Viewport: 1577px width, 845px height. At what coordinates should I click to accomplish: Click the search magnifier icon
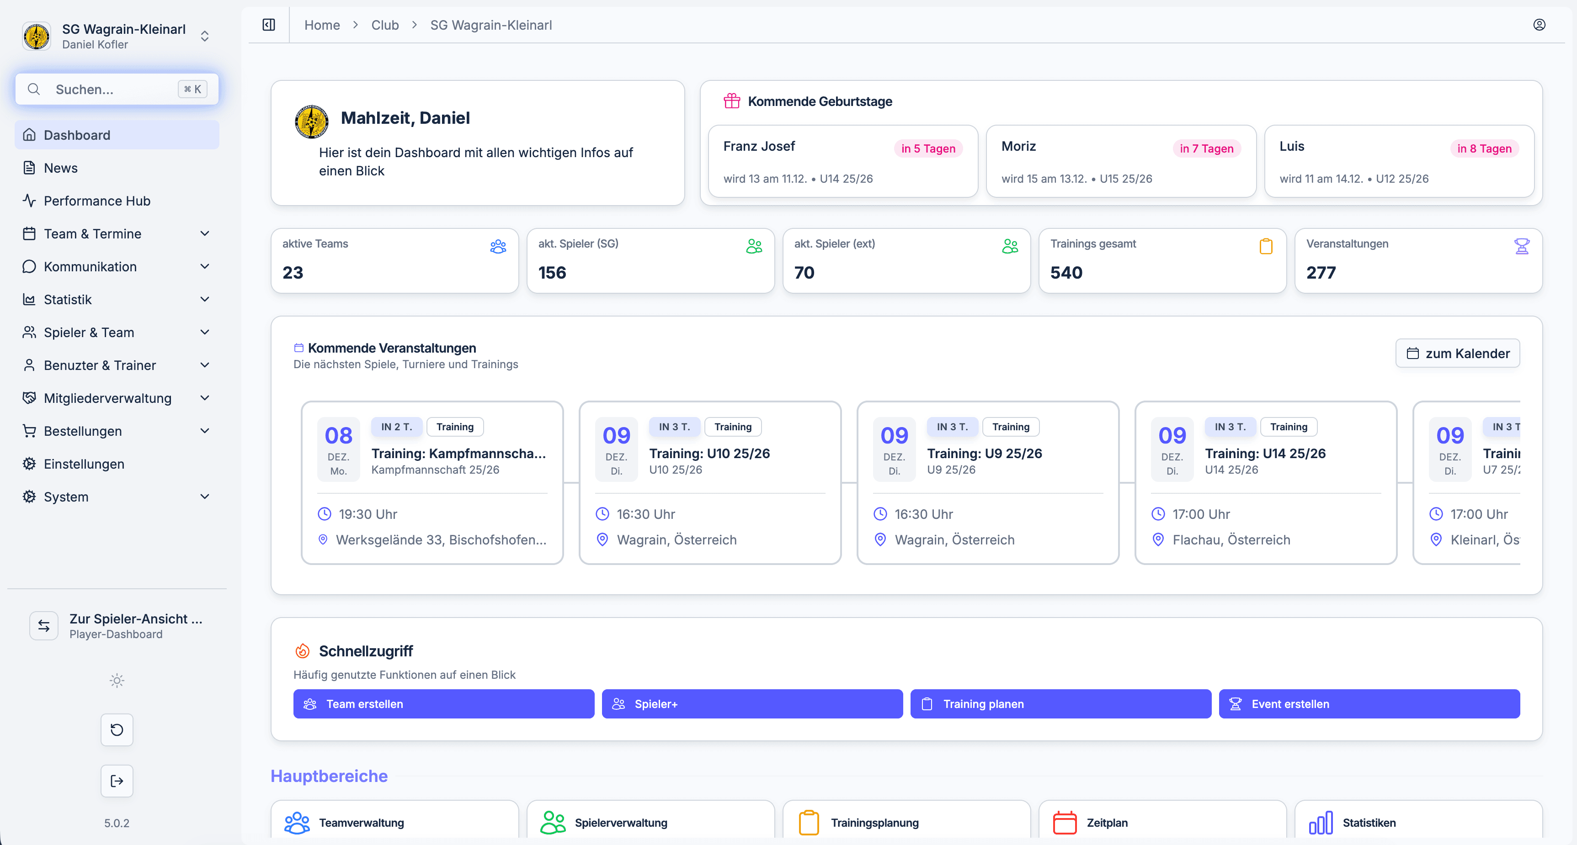coord(34,90)
